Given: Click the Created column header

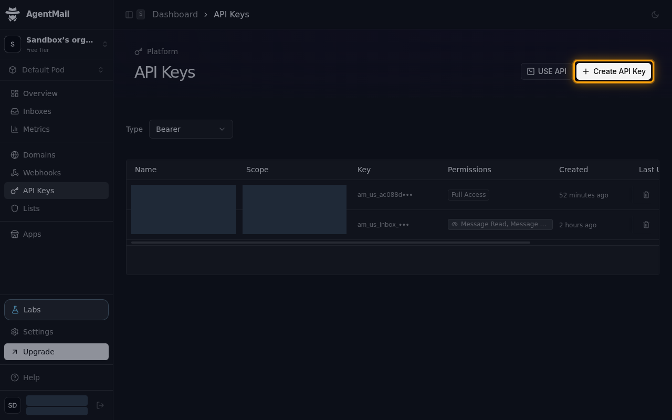Looking at the screenshot, I should coord(573,170).
